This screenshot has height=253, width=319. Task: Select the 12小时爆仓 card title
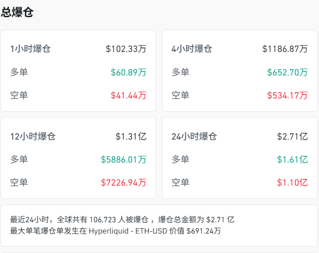tap(33, 136)
